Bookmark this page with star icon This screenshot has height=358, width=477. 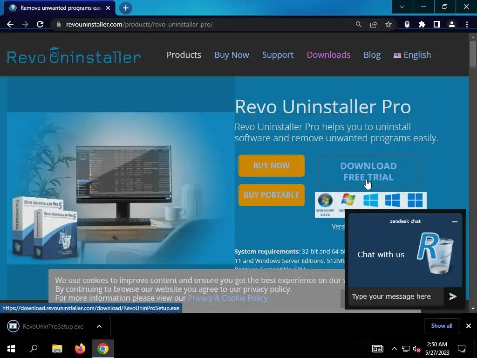click(388, 24)
